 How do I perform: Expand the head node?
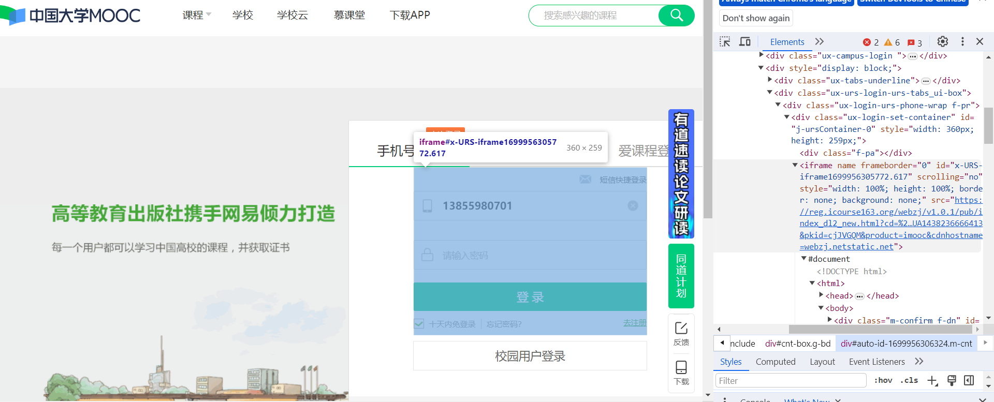point(821,295)
